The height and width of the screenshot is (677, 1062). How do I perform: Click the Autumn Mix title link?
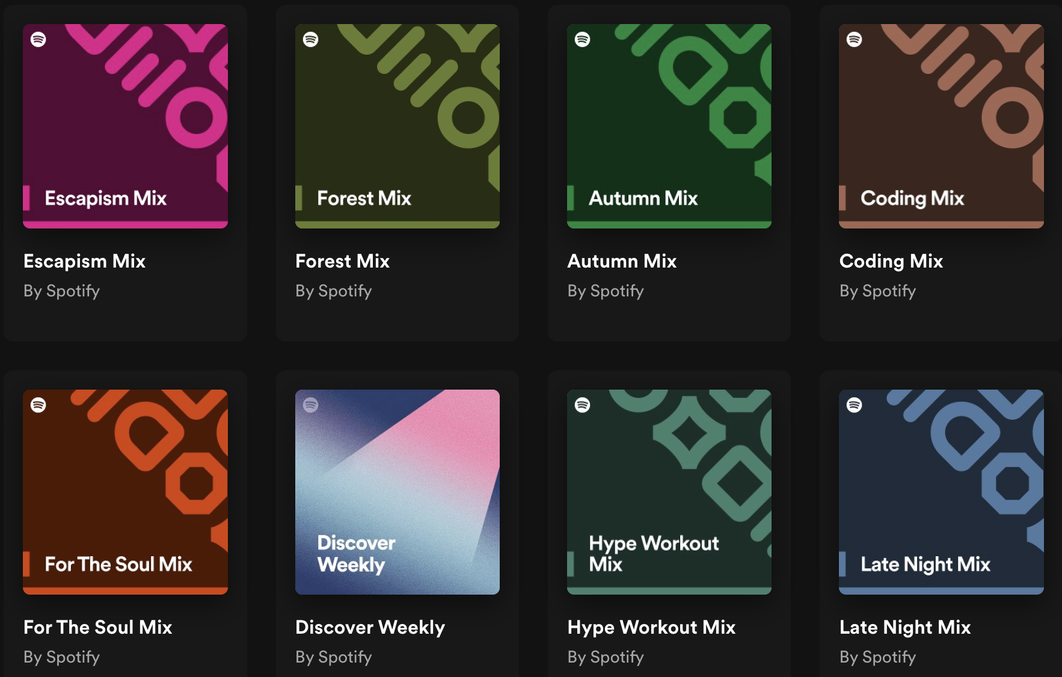[622, 262]
